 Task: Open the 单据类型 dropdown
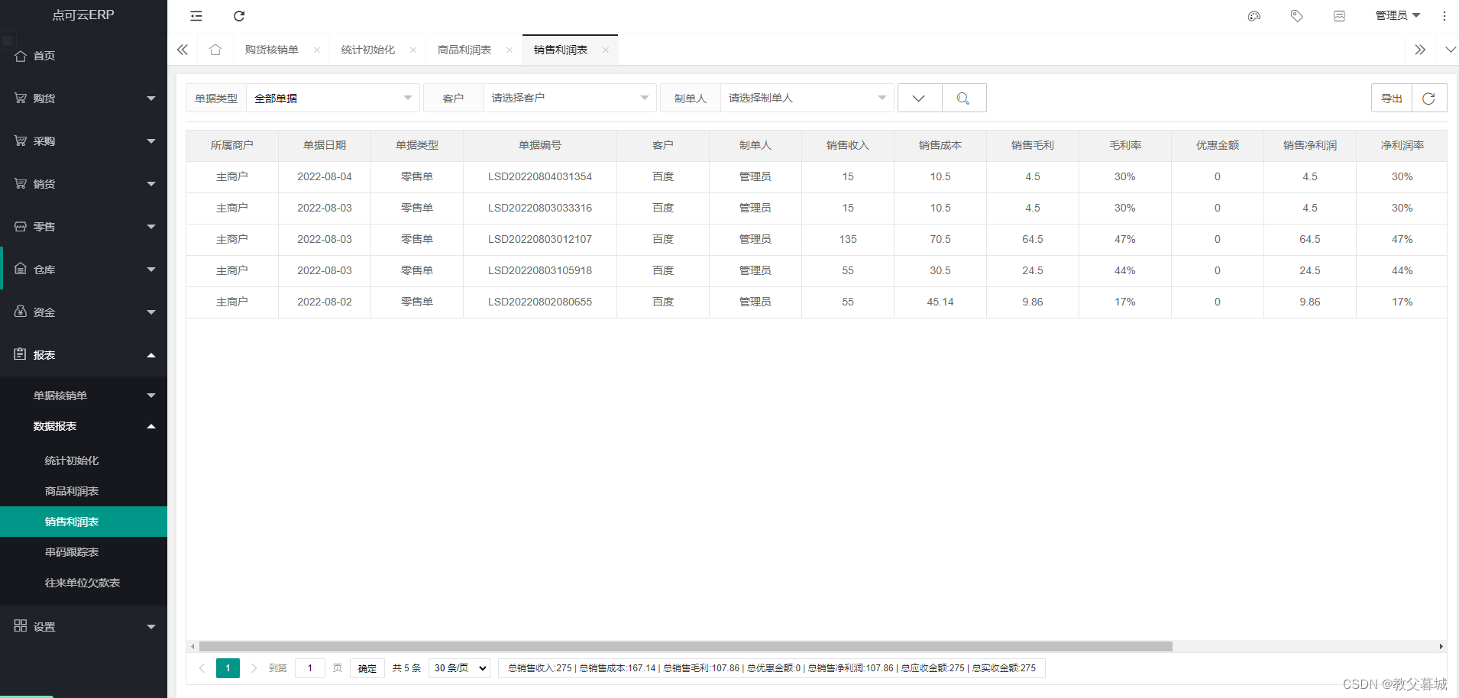click(x=333, y=98)
